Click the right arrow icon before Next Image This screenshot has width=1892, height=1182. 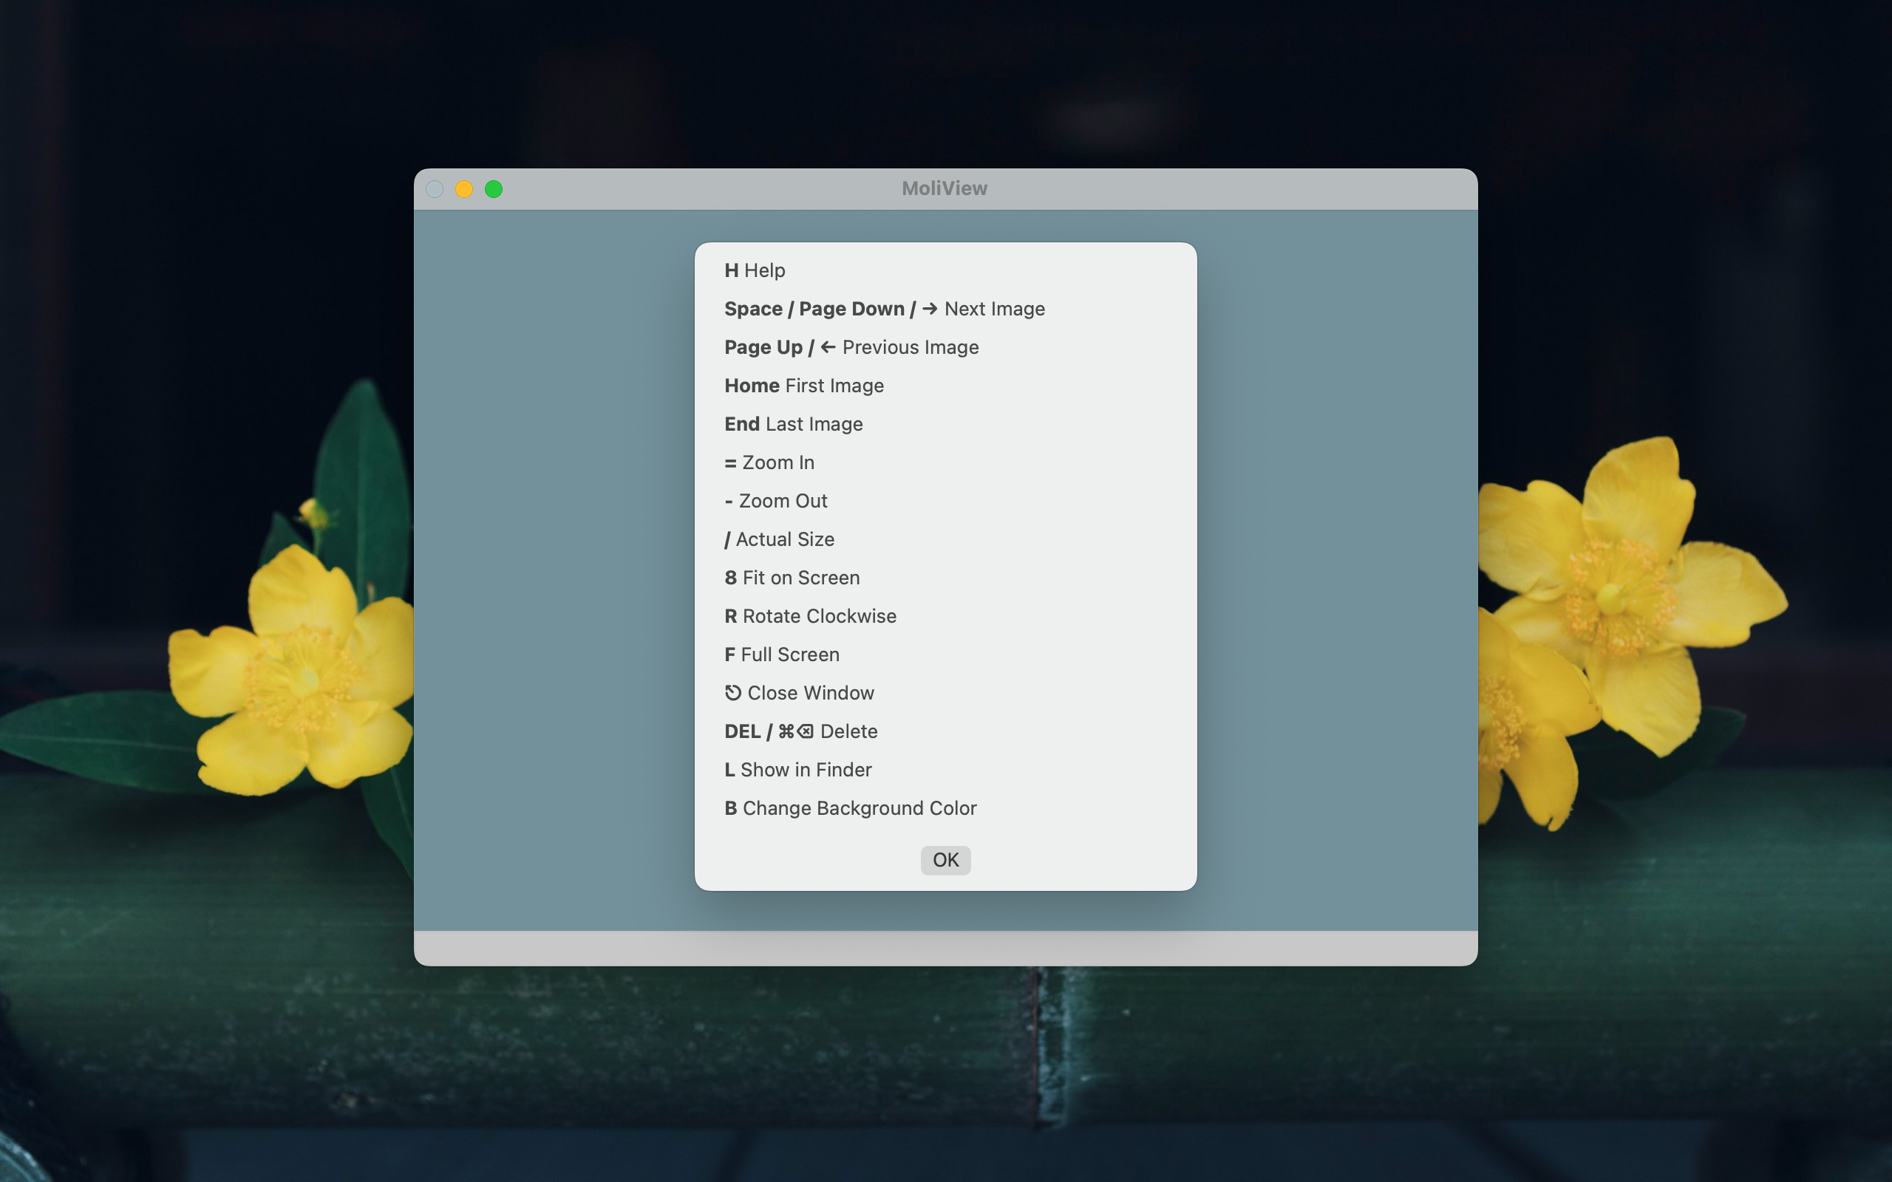point(930,309)
